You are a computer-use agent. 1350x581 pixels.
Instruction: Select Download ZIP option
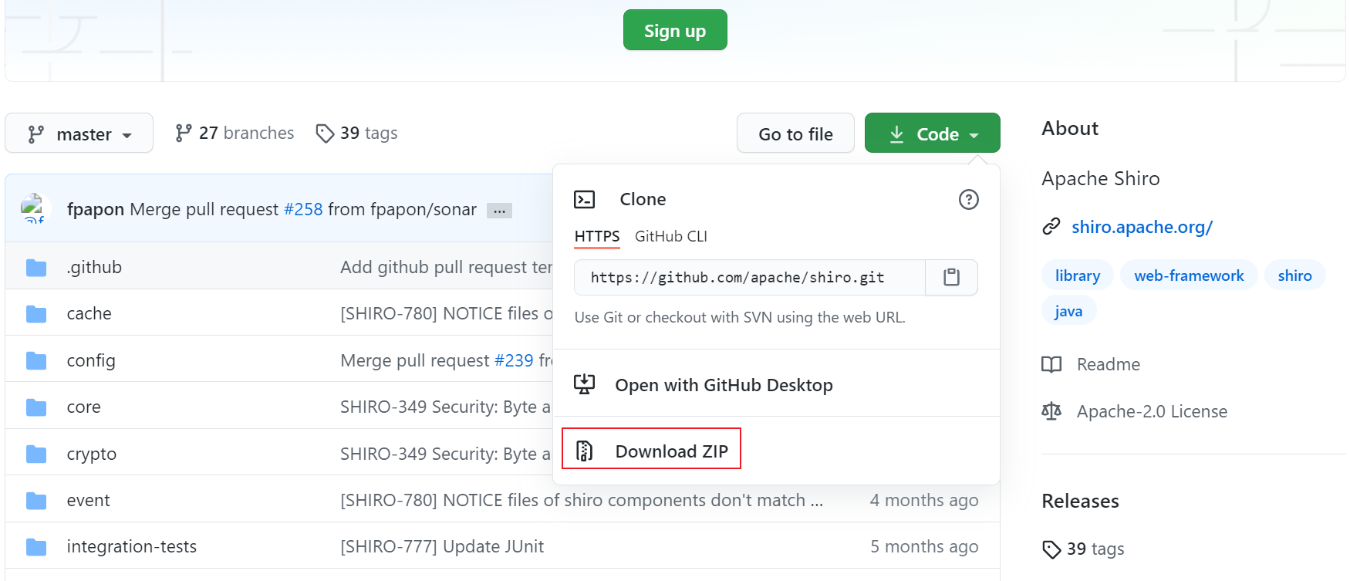pyautogui.click(x=671, y=451)
